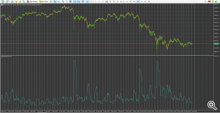The image size is (220, 113).
Task: Enable Algo Trading
Action: tap(32, 1)
